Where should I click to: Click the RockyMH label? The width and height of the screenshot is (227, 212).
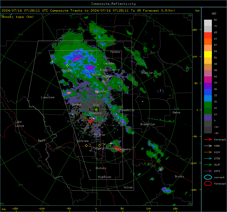click(x=67, y=71)
